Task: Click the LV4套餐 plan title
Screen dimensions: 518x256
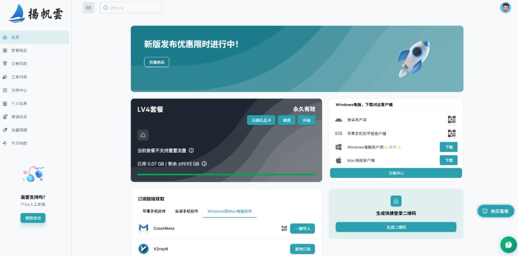Action: point(150,110)
